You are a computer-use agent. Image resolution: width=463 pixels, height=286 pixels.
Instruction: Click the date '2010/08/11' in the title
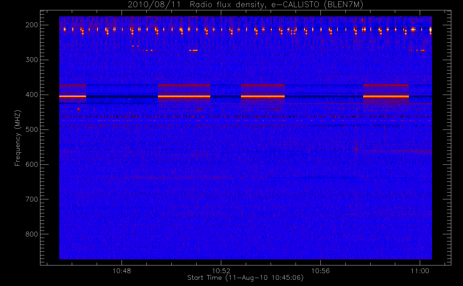point(154,5)
